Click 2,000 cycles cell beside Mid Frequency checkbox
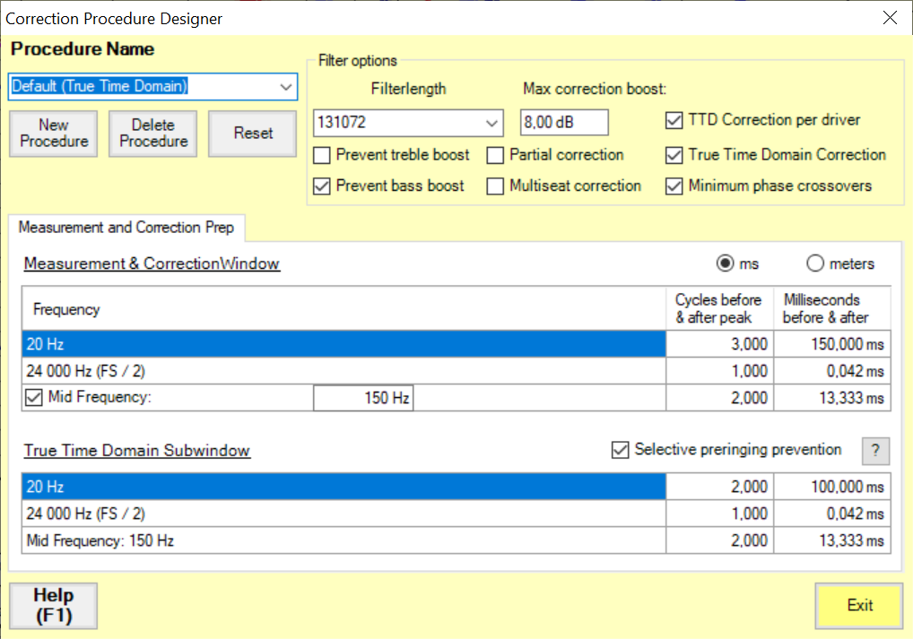The height and width of the screenshot is (639, 913). 719,398
